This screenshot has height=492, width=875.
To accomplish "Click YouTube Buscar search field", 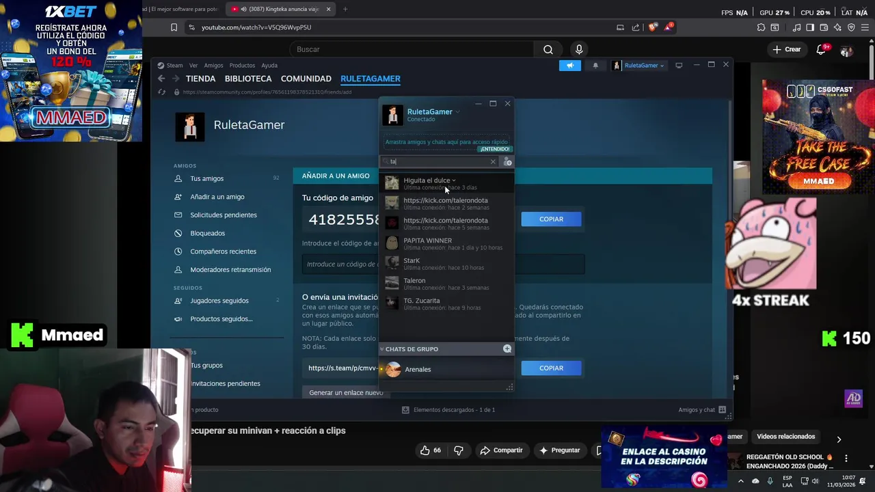I will 412,49.
